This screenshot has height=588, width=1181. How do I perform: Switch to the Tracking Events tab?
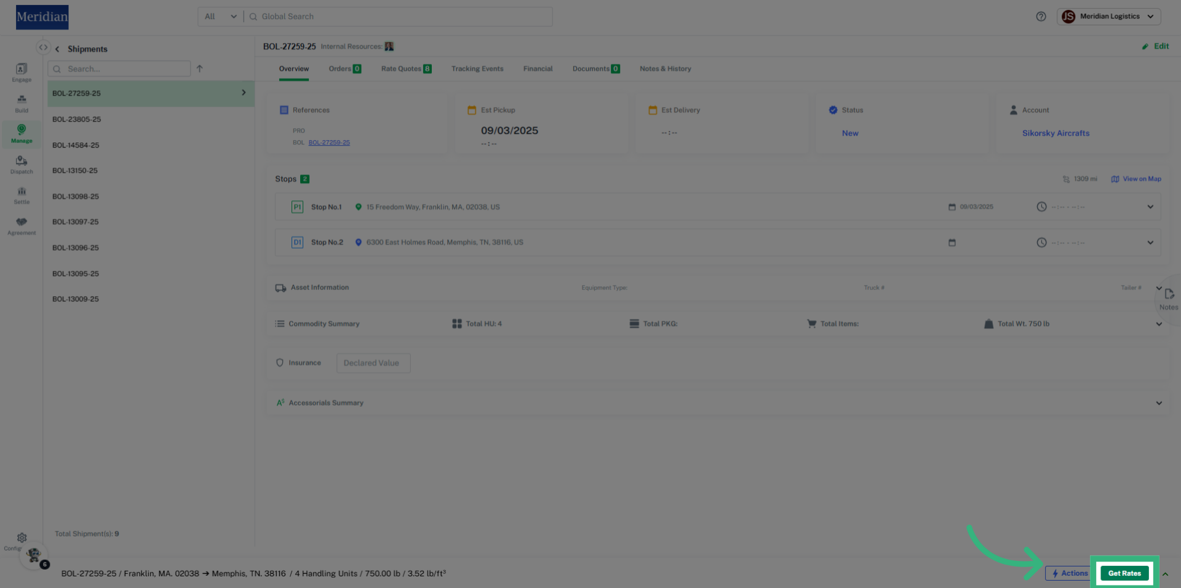(477, 69)
